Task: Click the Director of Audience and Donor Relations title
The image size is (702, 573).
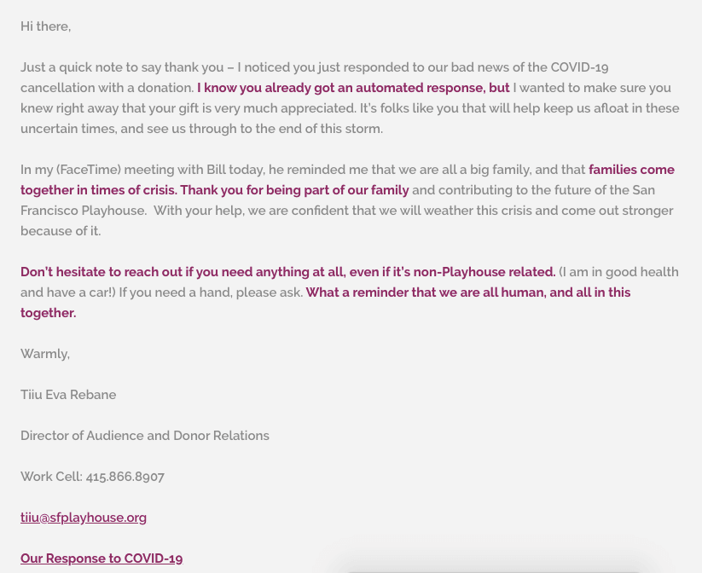Action: click(x=145, y=436)
